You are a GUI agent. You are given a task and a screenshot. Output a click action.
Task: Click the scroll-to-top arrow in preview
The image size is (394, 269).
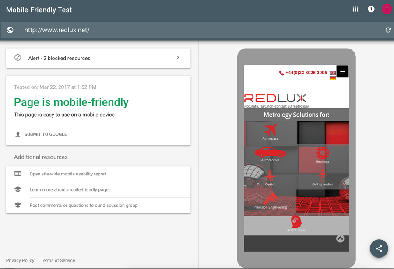pyautogui.click(x=340, y=239)
